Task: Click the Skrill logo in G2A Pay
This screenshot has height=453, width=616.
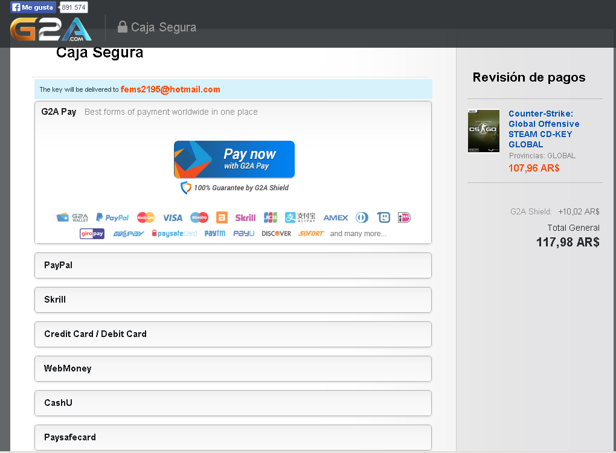Action: [246, 217]
